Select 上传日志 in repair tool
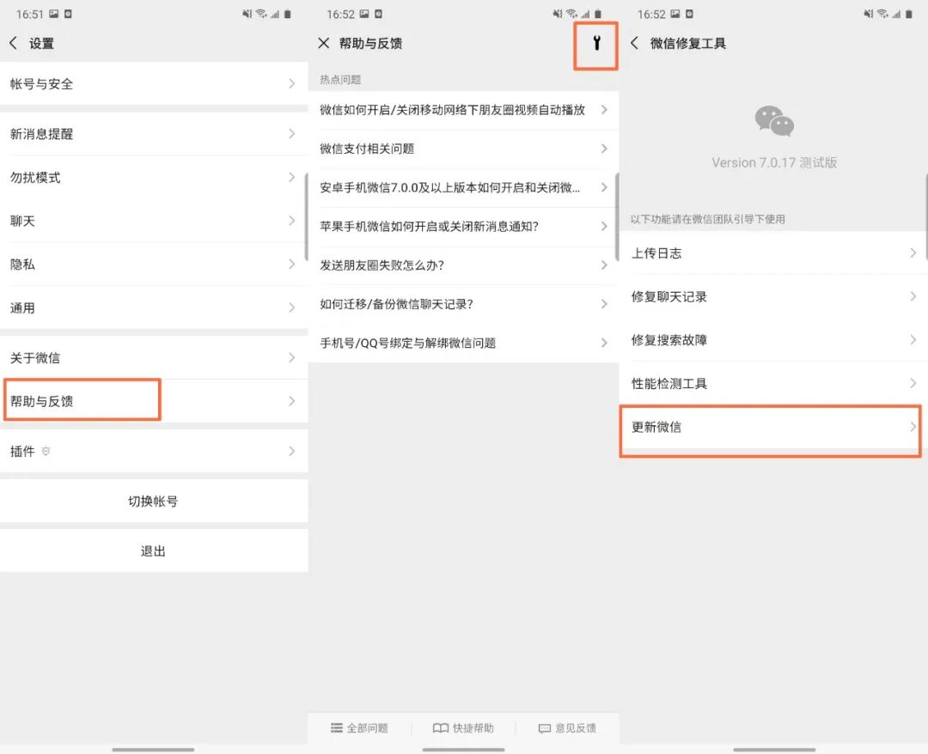This screenshot has width=928, height=754. click(773, 253)
